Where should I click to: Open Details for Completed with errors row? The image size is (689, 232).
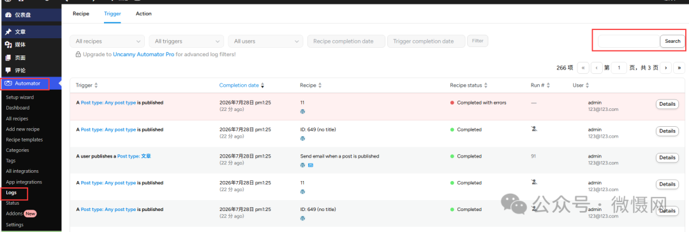[x=667, y=104]
